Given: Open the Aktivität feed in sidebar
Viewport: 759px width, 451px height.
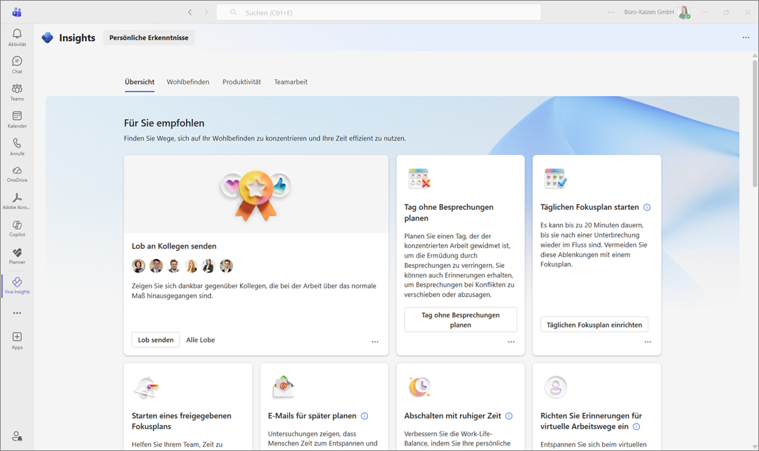Looking at the screenshot, I should point(17,37).
